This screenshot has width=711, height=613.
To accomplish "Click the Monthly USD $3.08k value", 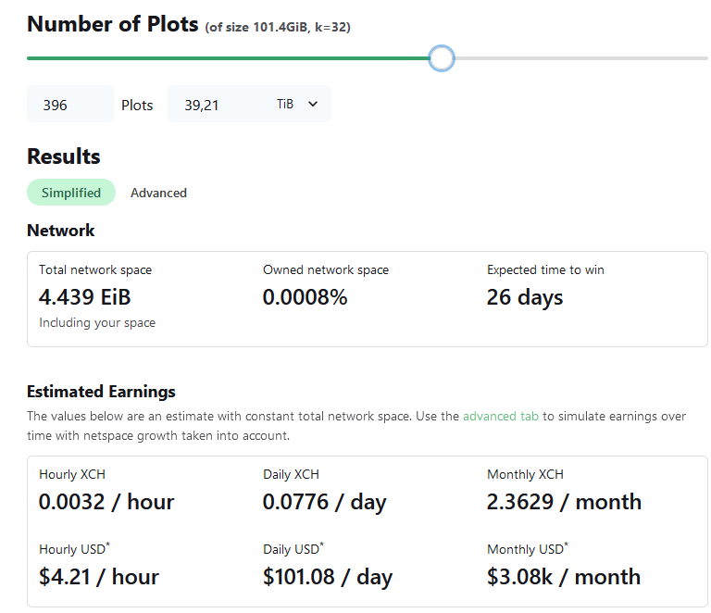I will tap(563, 577).
